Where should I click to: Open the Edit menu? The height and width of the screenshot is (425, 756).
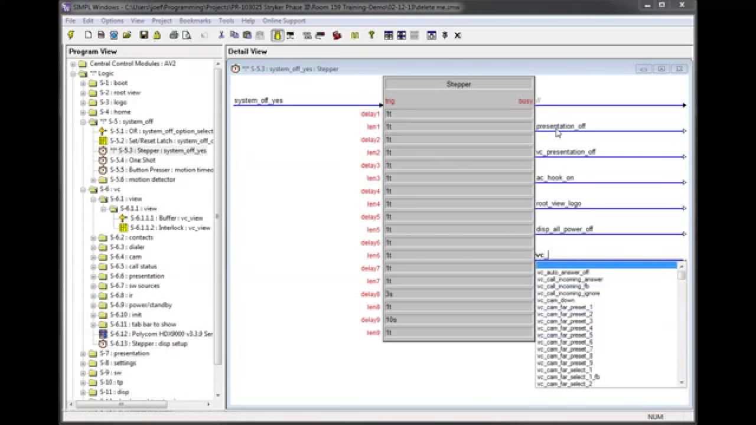tap(88, 21)
